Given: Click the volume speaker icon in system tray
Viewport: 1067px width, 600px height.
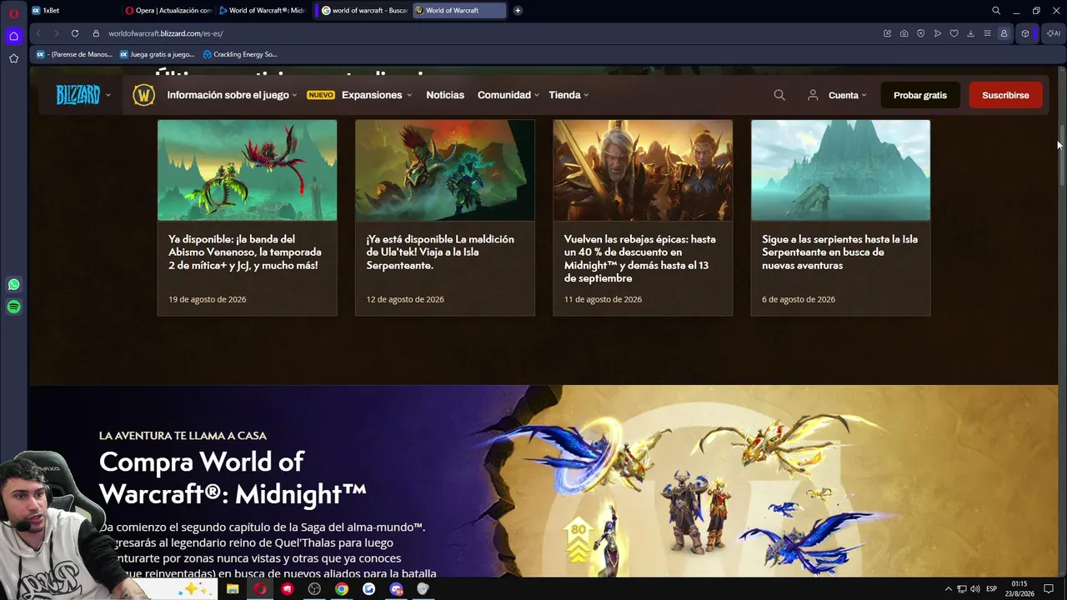Looking at the screenshot, I should pos(975,589).
